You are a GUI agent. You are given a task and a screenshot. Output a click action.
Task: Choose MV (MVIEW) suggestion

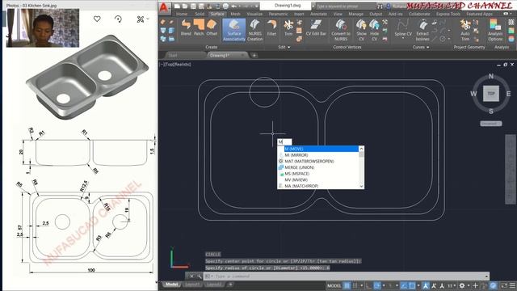pos(318,179)
